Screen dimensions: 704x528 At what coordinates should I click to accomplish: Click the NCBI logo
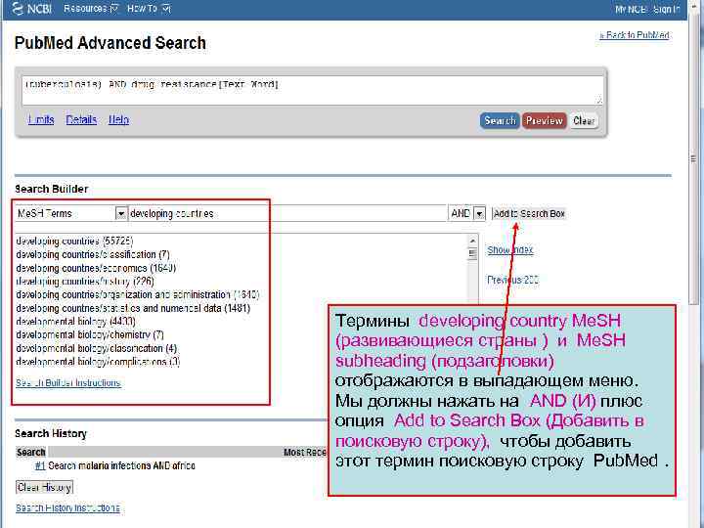point(32,9)
